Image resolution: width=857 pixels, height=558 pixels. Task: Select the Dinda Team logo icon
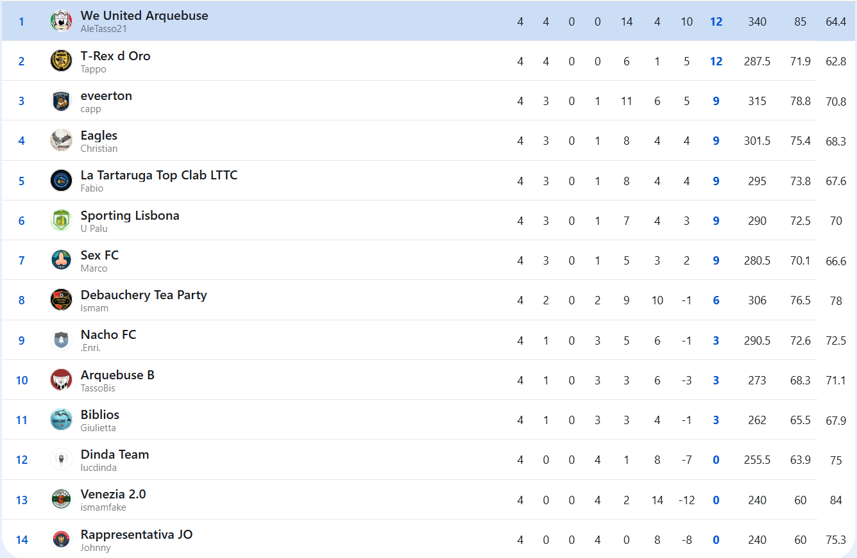coord(62,459)
